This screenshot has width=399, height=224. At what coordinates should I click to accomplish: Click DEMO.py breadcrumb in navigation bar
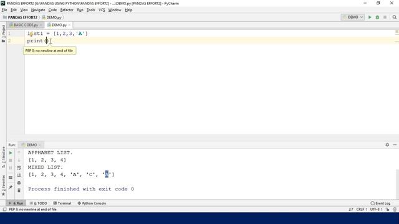(x=52, y=17)
